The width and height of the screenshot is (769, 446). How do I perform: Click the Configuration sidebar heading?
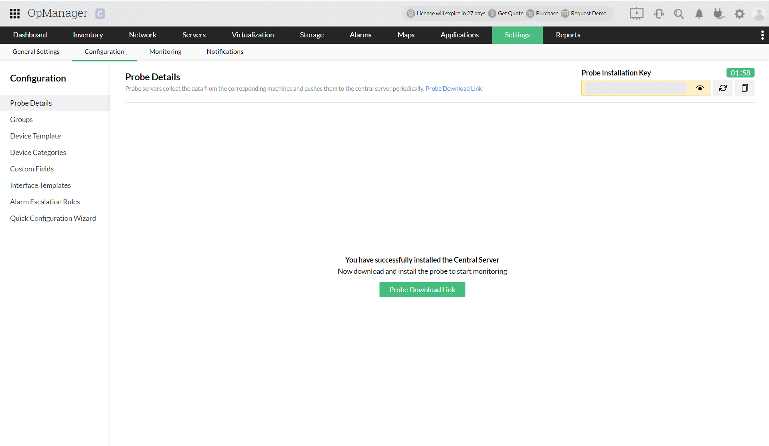pyautogui.click(x=38, y=78)
